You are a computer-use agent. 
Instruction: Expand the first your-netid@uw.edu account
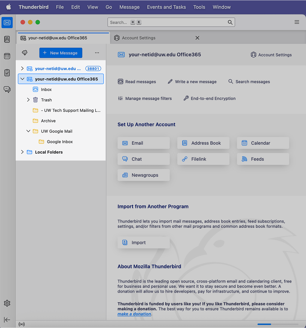[22, 69]
